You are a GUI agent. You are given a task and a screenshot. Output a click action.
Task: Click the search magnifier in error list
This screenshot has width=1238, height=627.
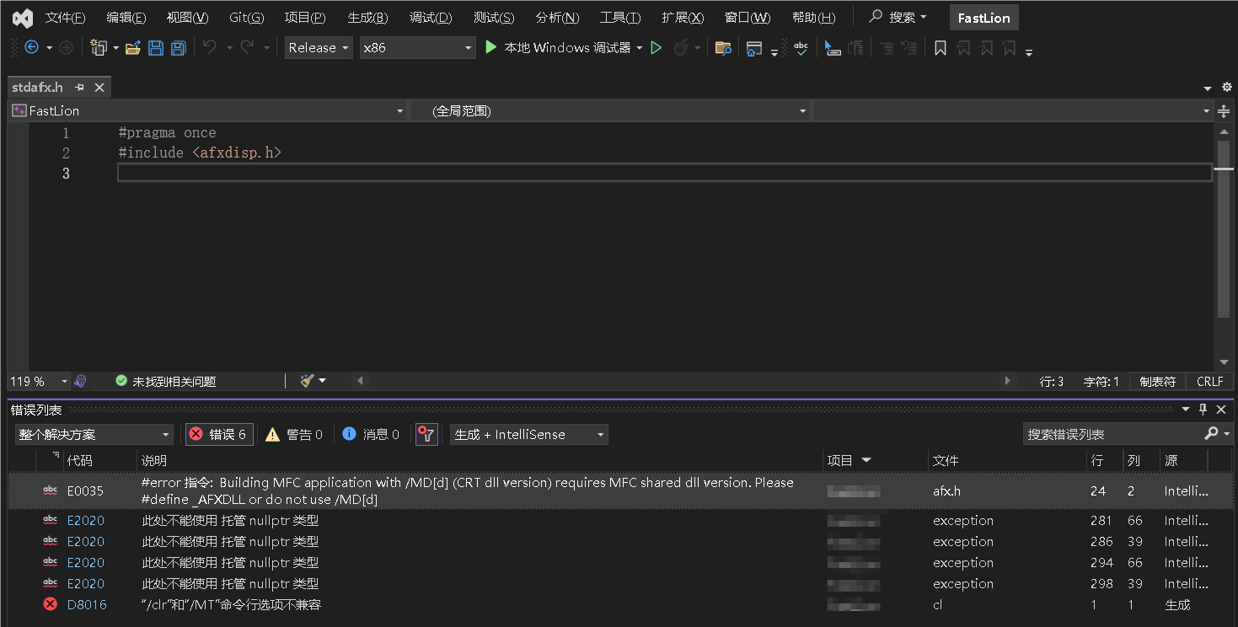tap(1212, 434)
